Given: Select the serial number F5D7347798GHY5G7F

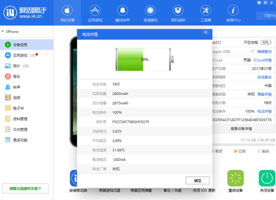Looking at the screenshot, I should coord(131,122).
